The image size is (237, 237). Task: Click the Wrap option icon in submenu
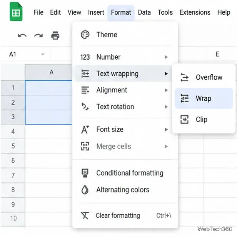[185, 98]
